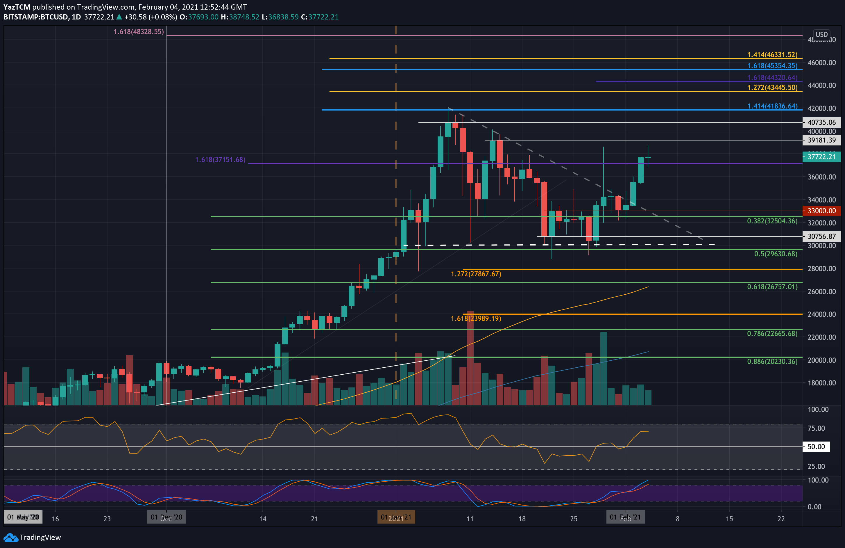Click the TradingView cloud logo icon

point(11,537)
